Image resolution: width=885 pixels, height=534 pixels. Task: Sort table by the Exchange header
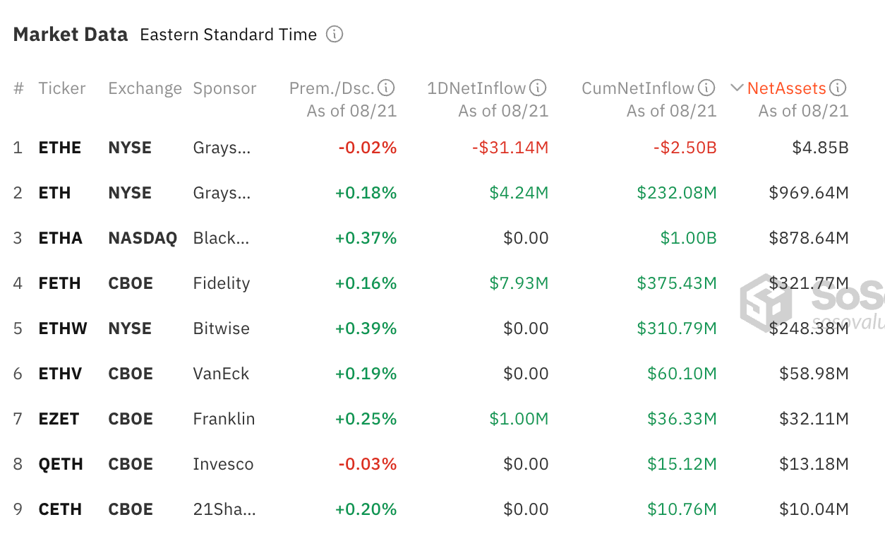[x=145, y=88]
